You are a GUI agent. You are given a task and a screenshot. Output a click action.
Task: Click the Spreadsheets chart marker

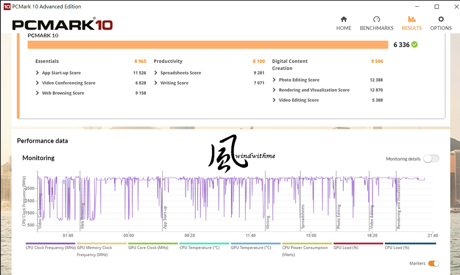(303, 216)
